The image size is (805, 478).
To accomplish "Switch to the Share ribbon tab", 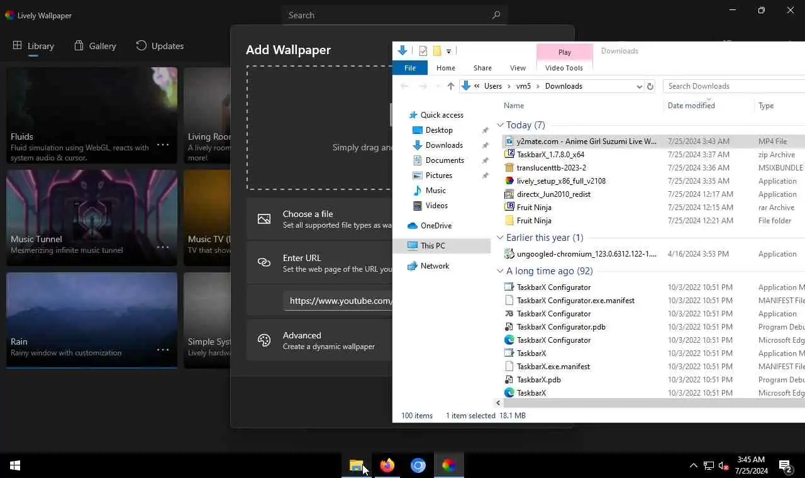I will pos(482,68).
